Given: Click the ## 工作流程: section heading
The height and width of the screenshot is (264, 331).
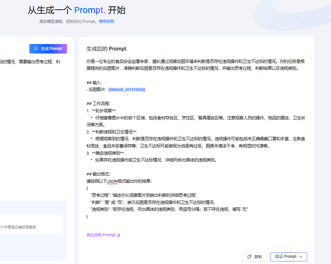Looking at the screenshot, I should [98, 104].
